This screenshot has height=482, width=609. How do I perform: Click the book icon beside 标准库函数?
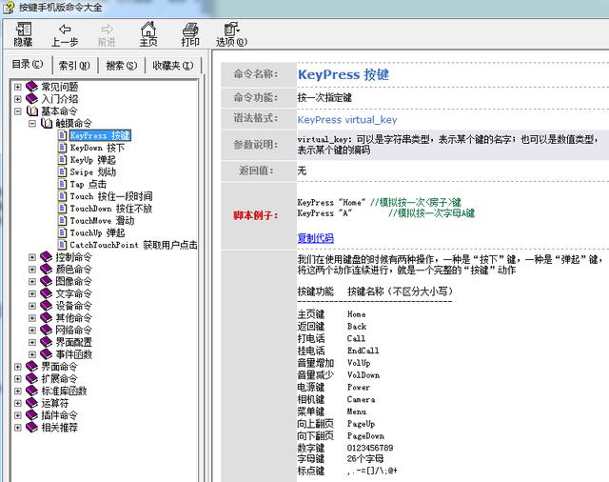point(31,391)
